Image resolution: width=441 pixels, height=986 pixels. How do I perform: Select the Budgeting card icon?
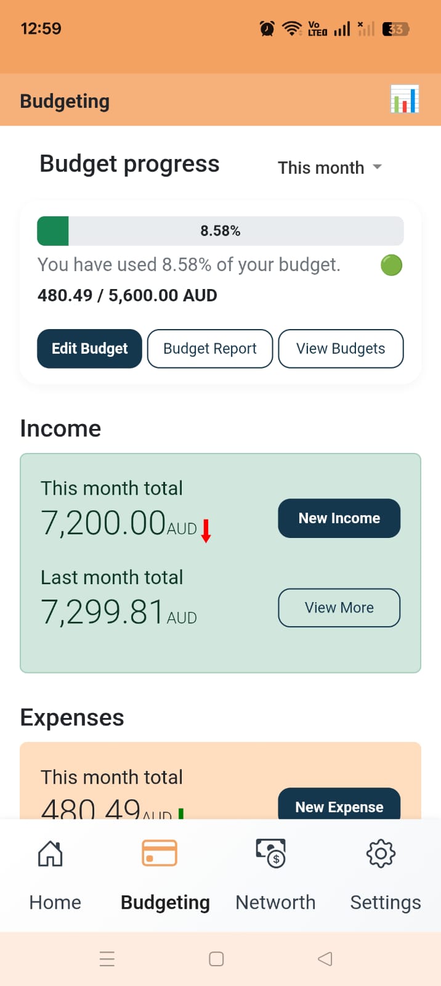tap(159, 852)
